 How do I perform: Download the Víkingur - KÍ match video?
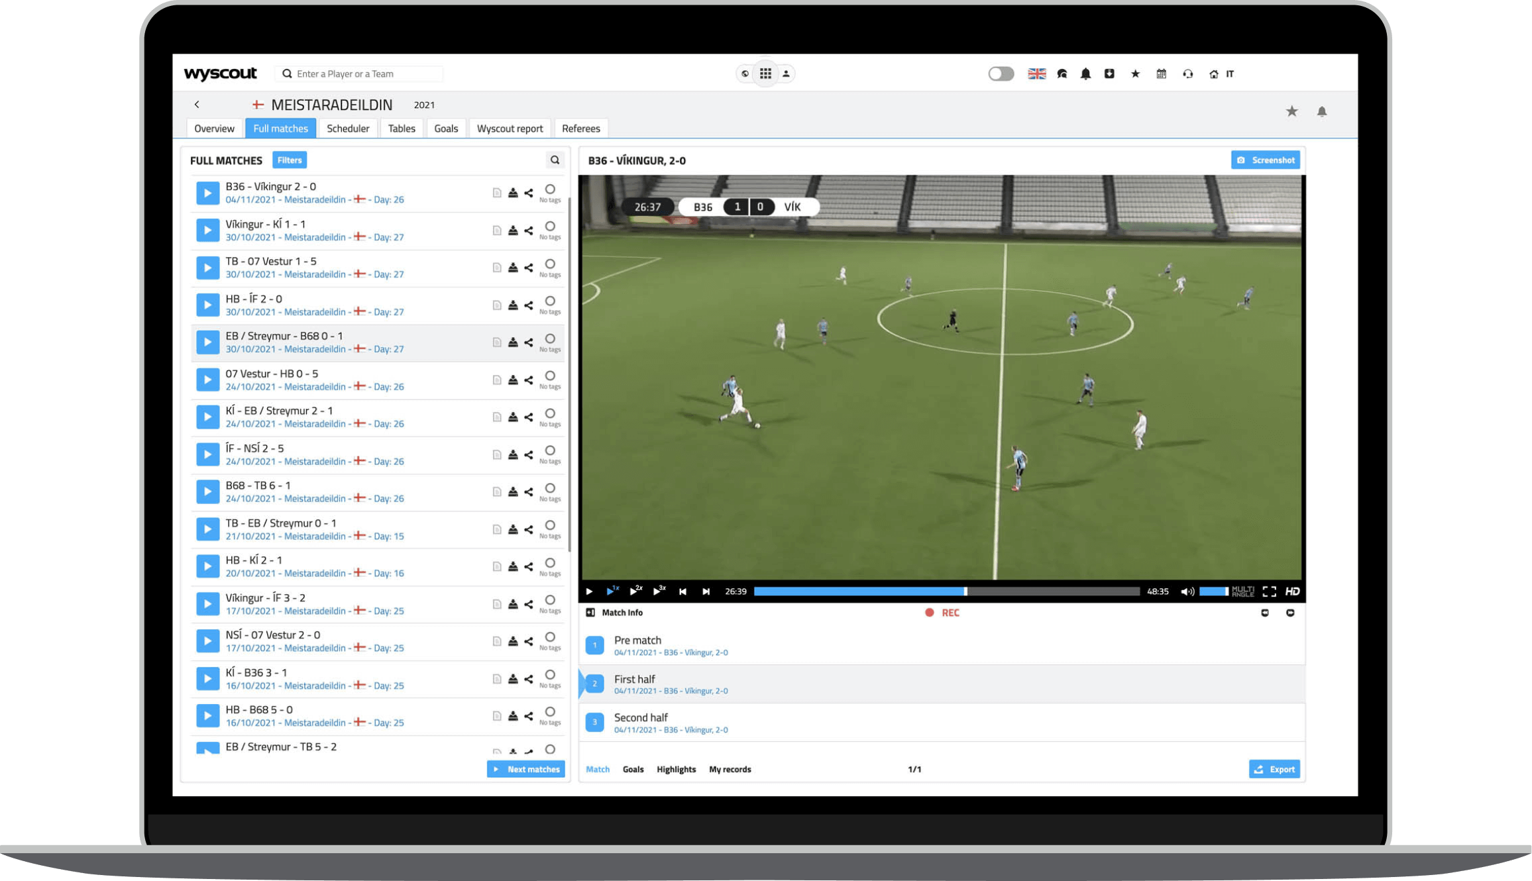pyautogui.click(x=512, y=230)
